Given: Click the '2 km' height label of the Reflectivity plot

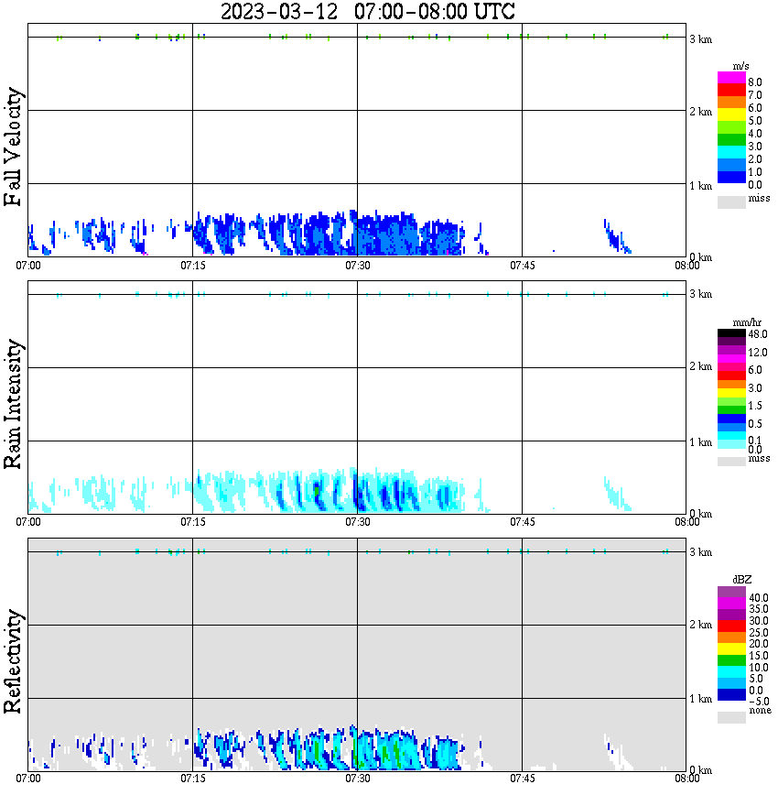Looking at the screenshot, I should coord(700,625).
